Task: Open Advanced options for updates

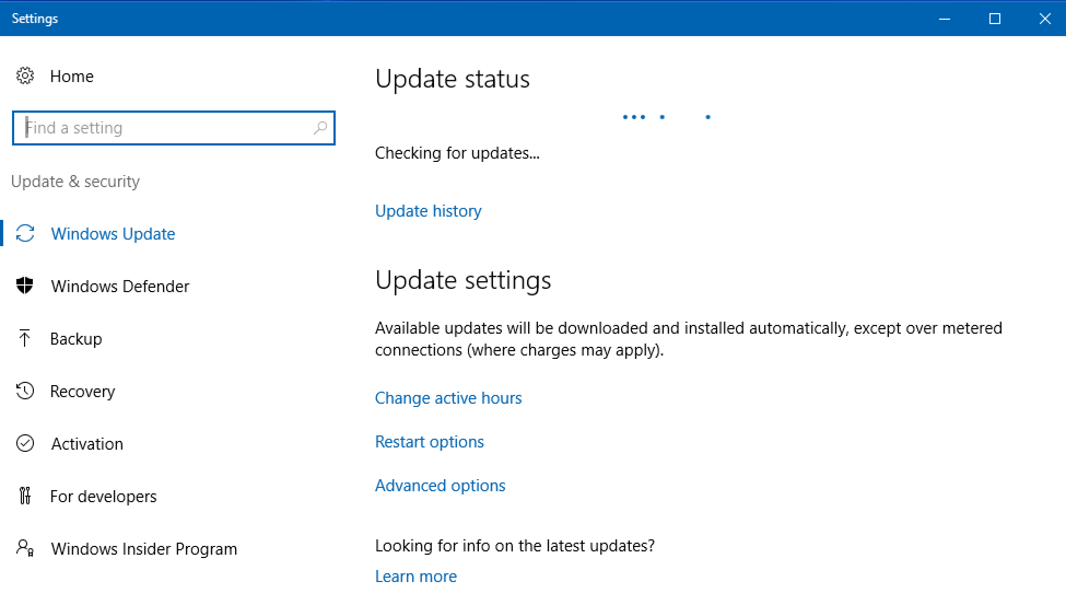Action: [440, 486]
